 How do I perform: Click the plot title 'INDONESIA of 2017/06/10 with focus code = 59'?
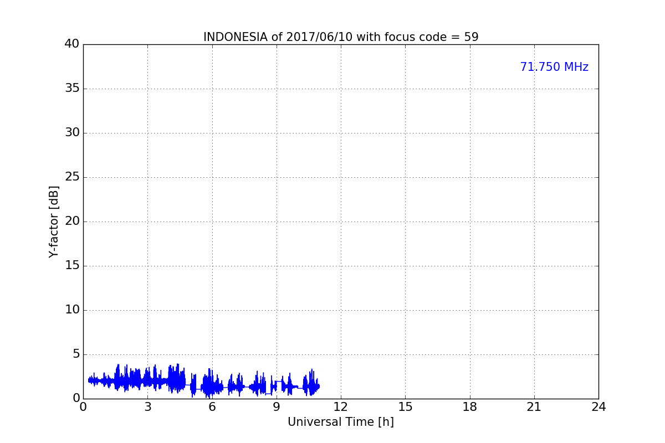point(341,37)
